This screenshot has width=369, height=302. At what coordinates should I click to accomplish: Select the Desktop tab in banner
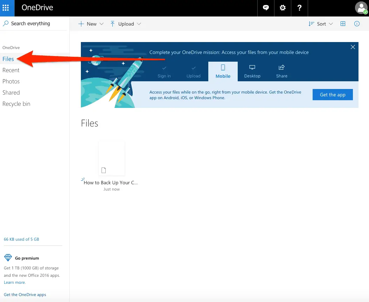click(x=252, y=71)
